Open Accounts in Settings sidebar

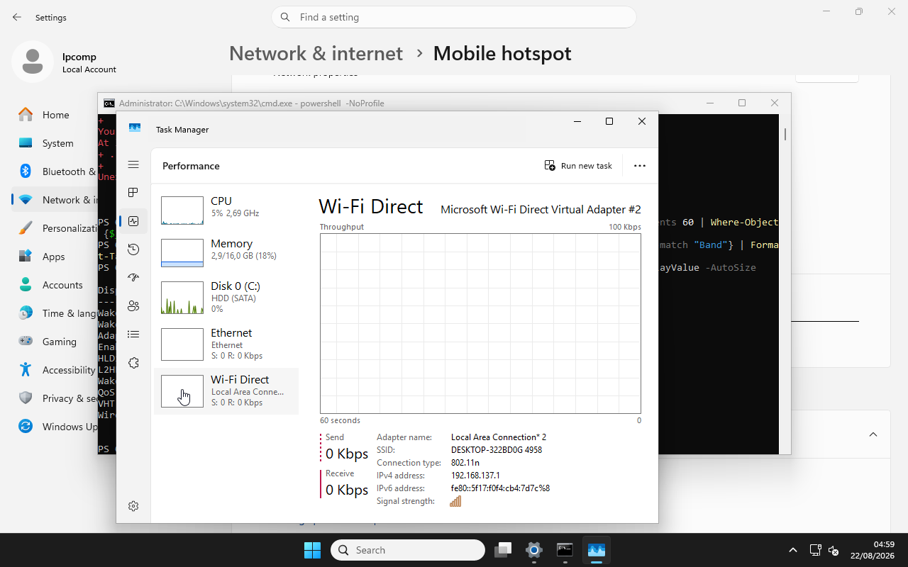coord(55,285)
